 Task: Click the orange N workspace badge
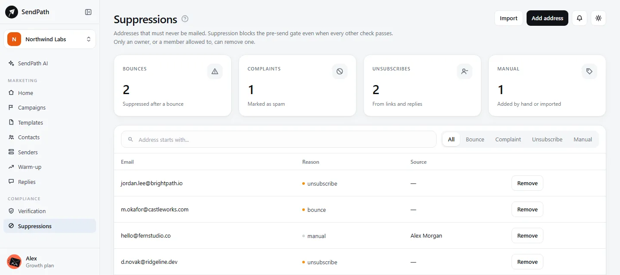pyautogui.click(x=14, y=39)
